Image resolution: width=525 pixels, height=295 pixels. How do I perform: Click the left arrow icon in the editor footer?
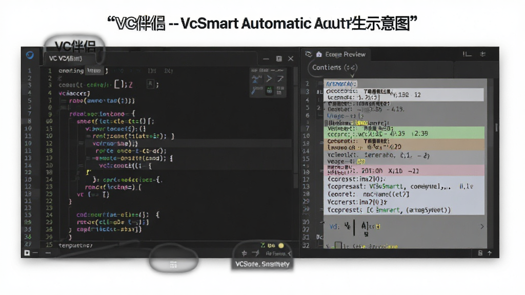tap(290, 254)
